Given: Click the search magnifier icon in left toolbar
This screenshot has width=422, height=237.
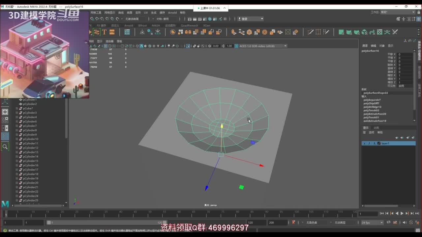Looking at the screenshot, I should pyautogui.click(x=5, y=147).
